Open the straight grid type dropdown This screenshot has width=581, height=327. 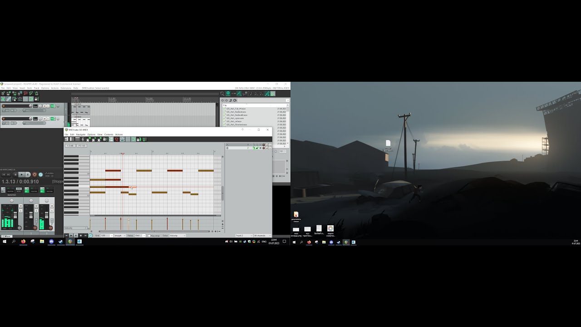pyautogui.click(x=120, y=236)
